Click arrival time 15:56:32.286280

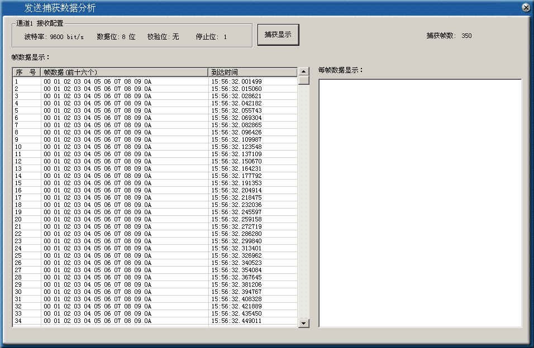237,234
